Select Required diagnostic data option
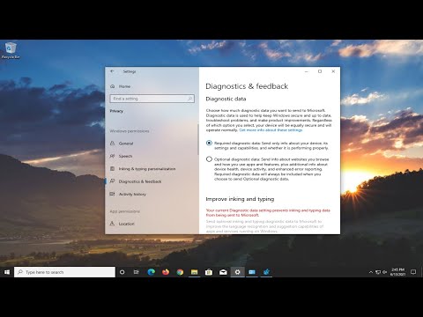Viewport: 423px width, 317px height. tap(209, 143)
